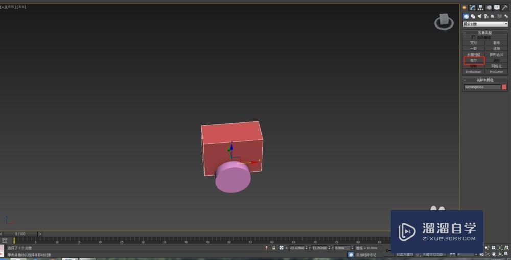
Task: Select the Lights category icon
Action: (x=480, y=16)
